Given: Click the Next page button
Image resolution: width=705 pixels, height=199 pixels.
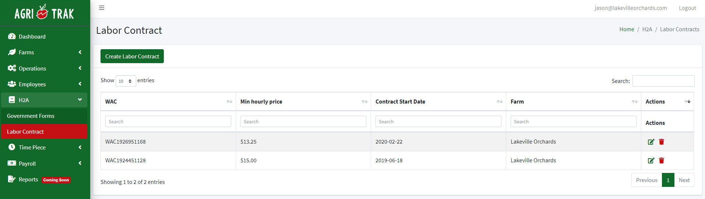Looking at the screenshot, I should (x=684, y=180).
